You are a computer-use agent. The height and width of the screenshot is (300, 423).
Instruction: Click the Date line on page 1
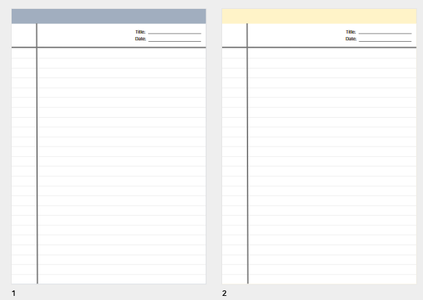175,41
